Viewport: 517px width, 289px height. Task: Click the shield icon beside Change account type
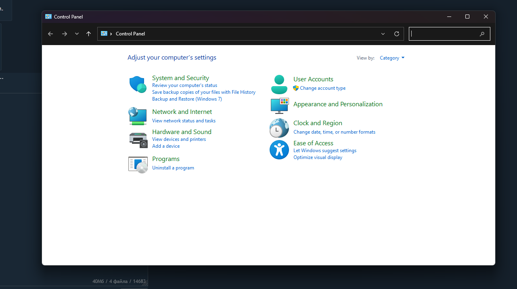point(296,88)
